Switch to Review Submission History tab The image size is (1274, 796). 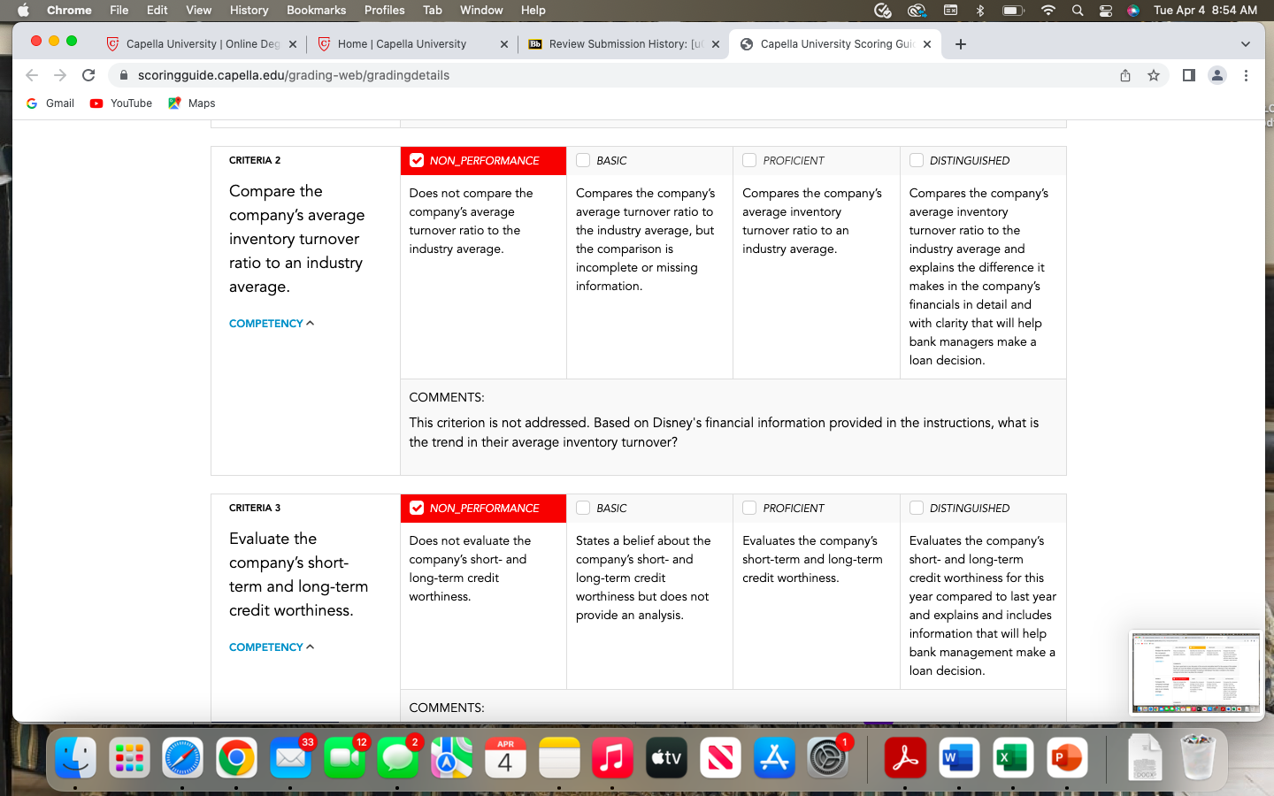click(x=625, y=44)
